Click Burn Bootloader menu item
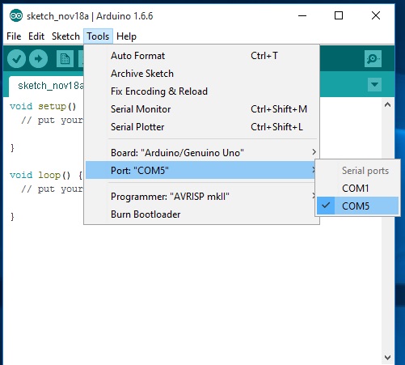 click(x=201, y=214)
